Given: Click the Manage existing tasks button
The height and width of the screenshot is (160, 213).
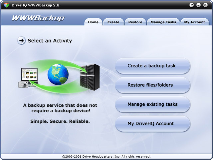Looking at the screenshot, I should click(x=152, y=104).
